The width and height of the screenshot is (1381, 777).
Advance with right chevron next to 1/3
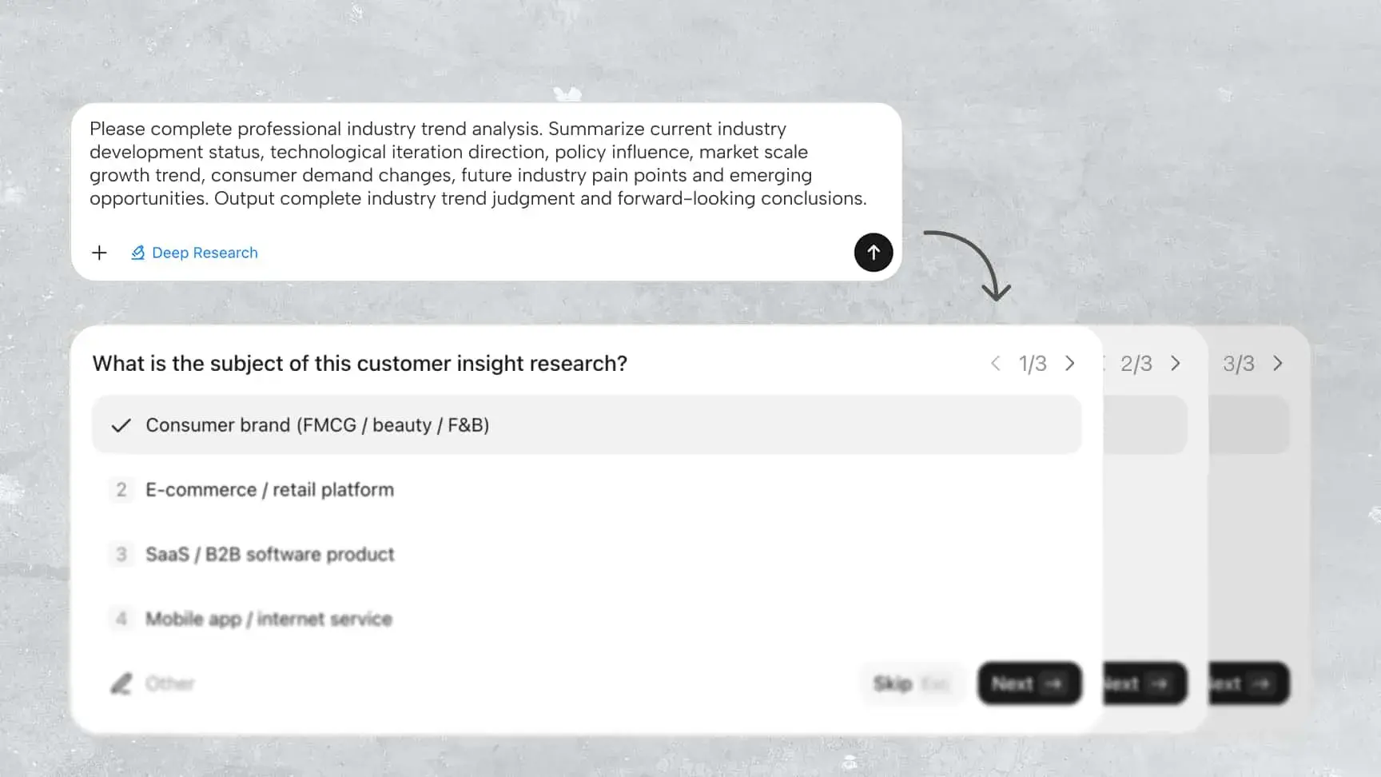1070,364
